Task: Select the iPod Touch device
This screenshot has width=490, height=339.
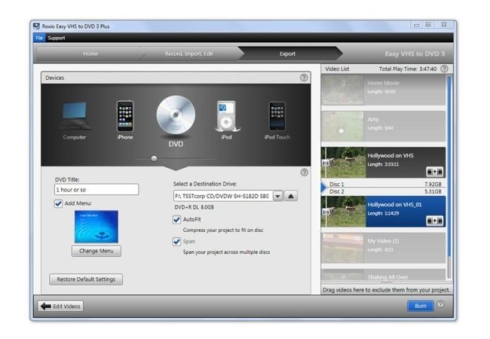Action: pyautogui.click(x=277, y=116)
